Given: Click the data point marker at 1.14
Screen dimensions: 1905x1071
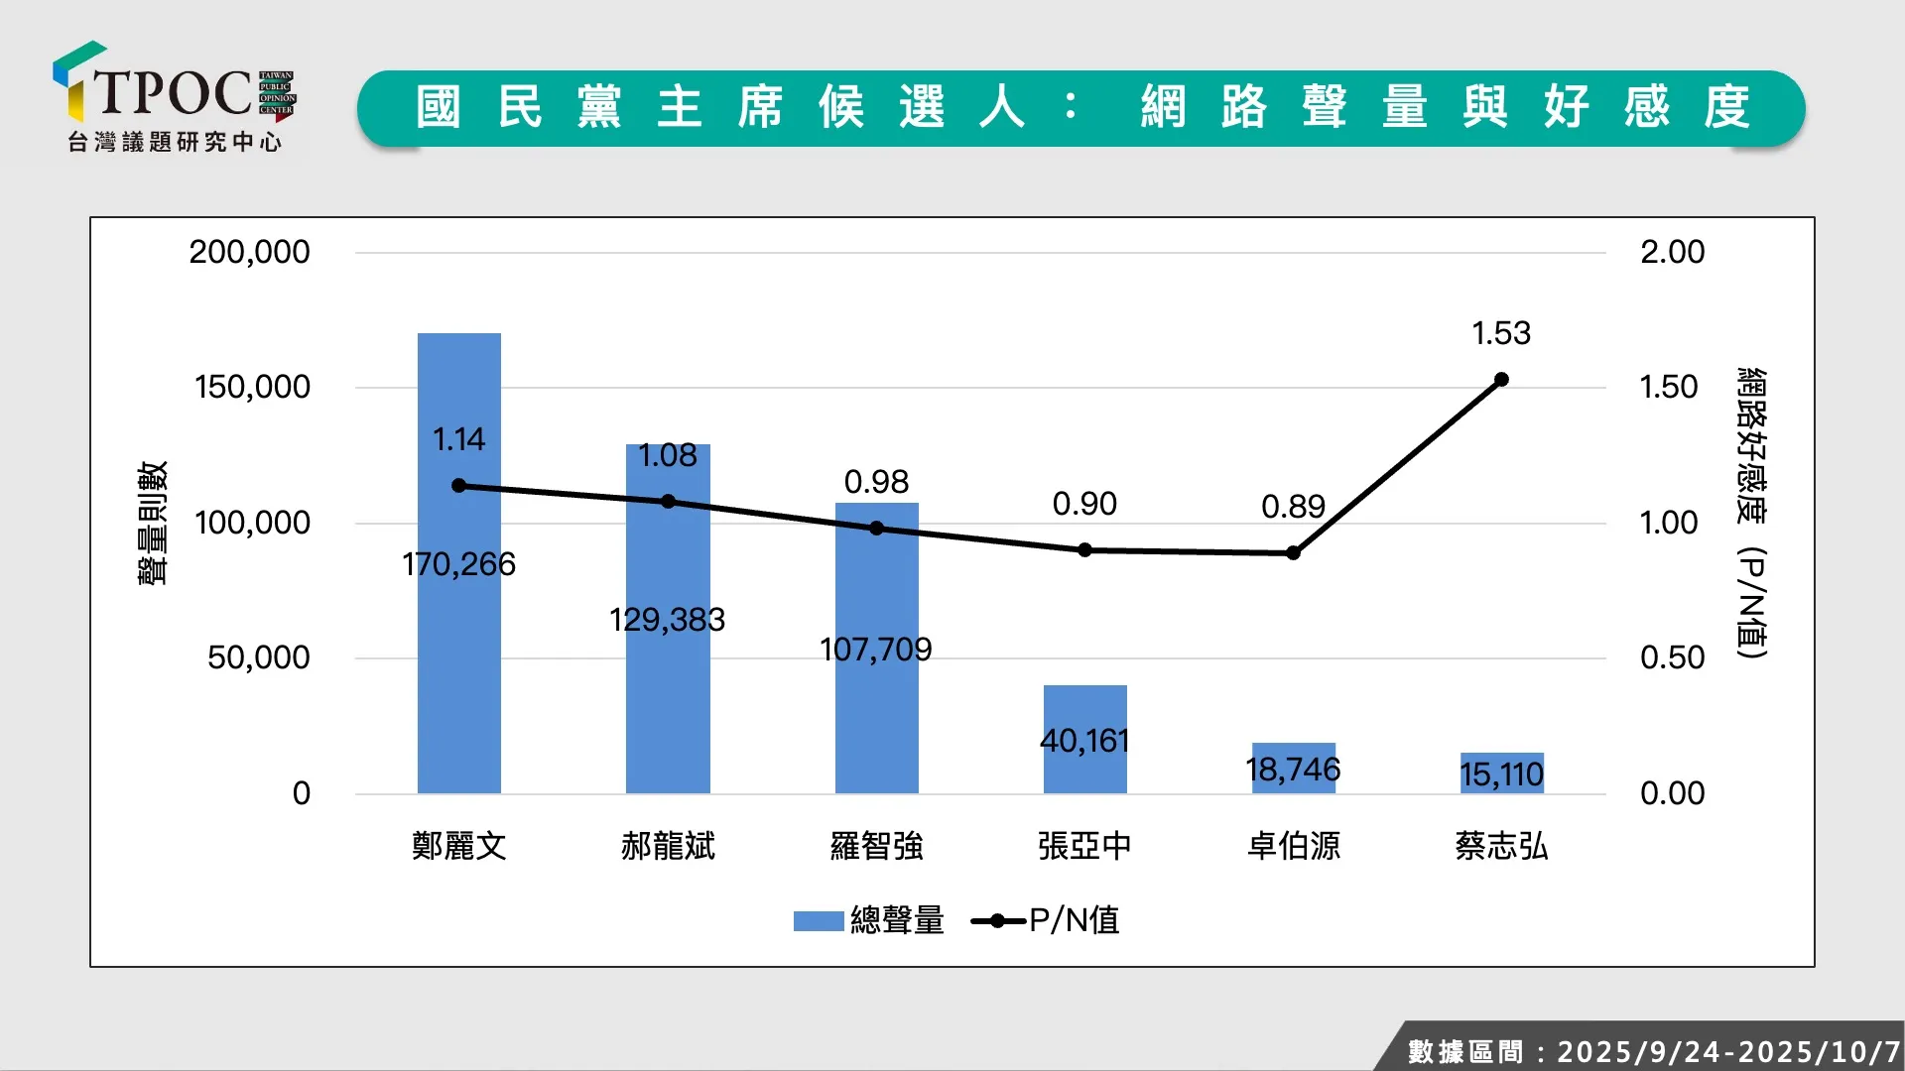Looking at the screenshot, I should coord(458,485).
